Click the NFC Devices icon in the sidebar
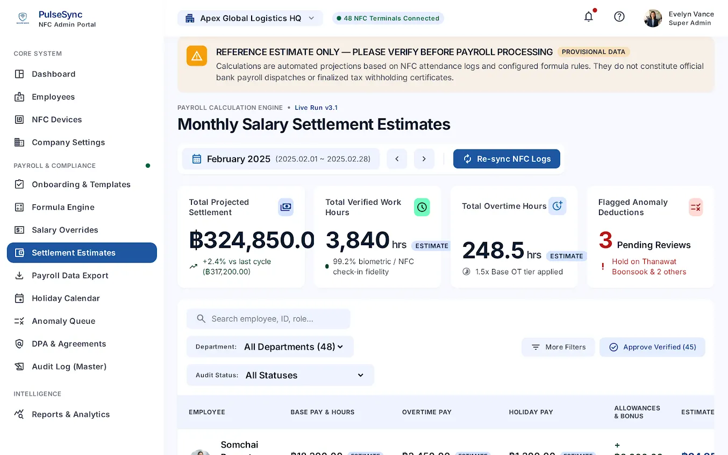 pyautogui.click(x=19, y=119)
